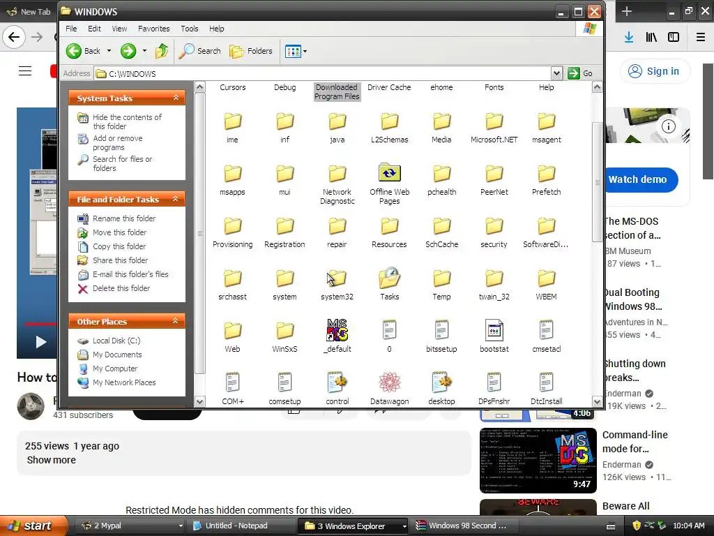Open the Tools menu
Viewport: 714px width, 536px height.
190,28
